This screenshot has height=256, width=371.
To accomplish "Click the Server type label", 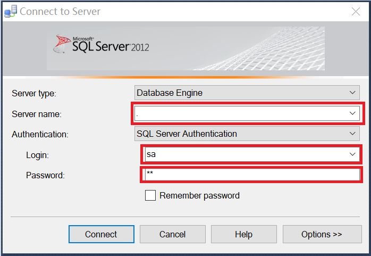I will pyautogui.click(x=34, y=93).
